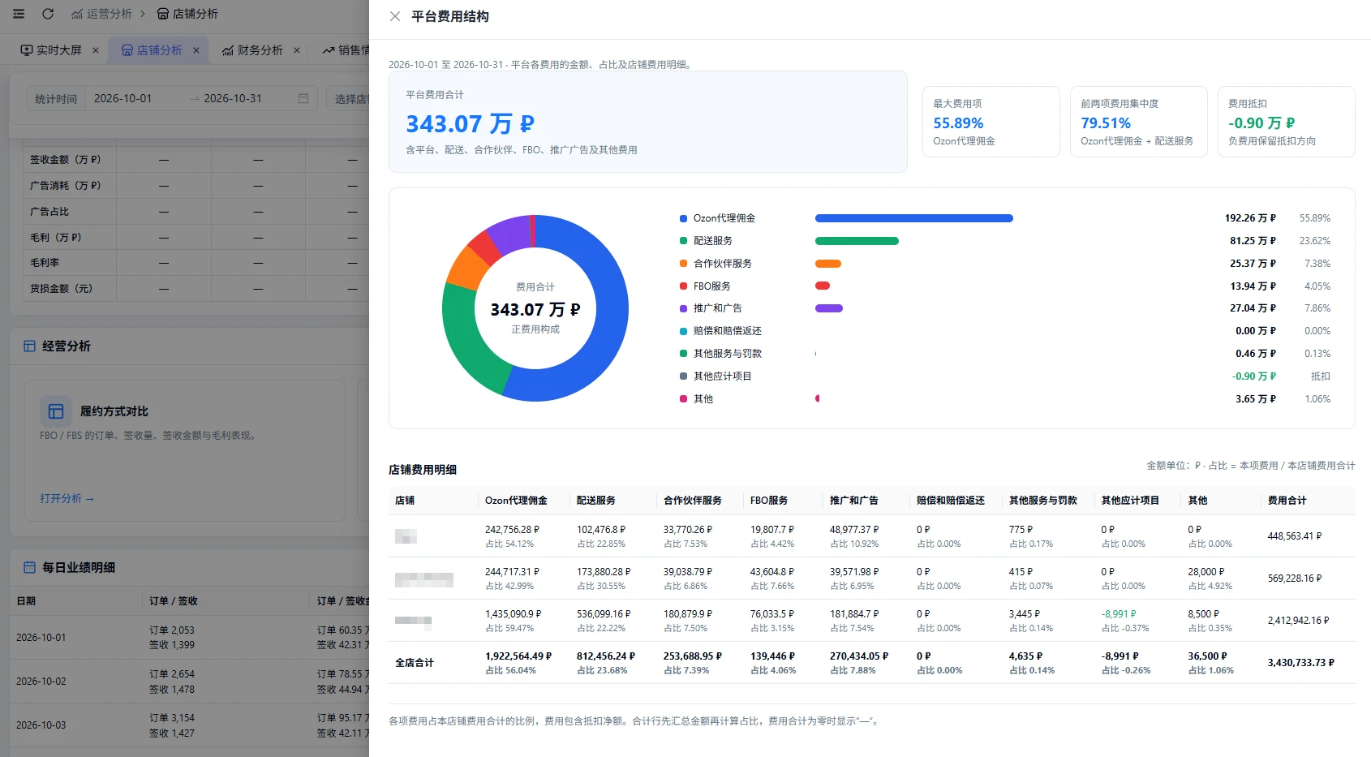Click the -8,991 ₽ value in third store row
The height and width of the screenshot is (757, 1371).
click(x=1119, y=614)
